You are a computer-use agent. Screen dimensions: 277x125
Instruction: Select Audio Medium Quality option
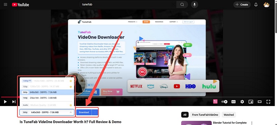tap(47, 105)
